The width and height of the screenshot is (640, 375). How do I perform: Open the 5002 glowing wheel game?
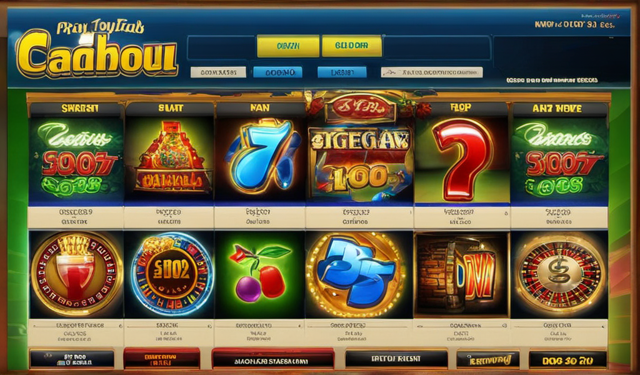pyautogui.click(x=169, y=274)
